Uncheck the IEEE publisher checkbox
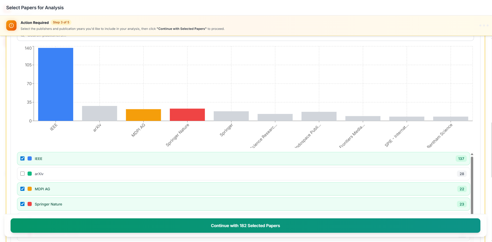The image size is (492, 242). coord(22,158)
